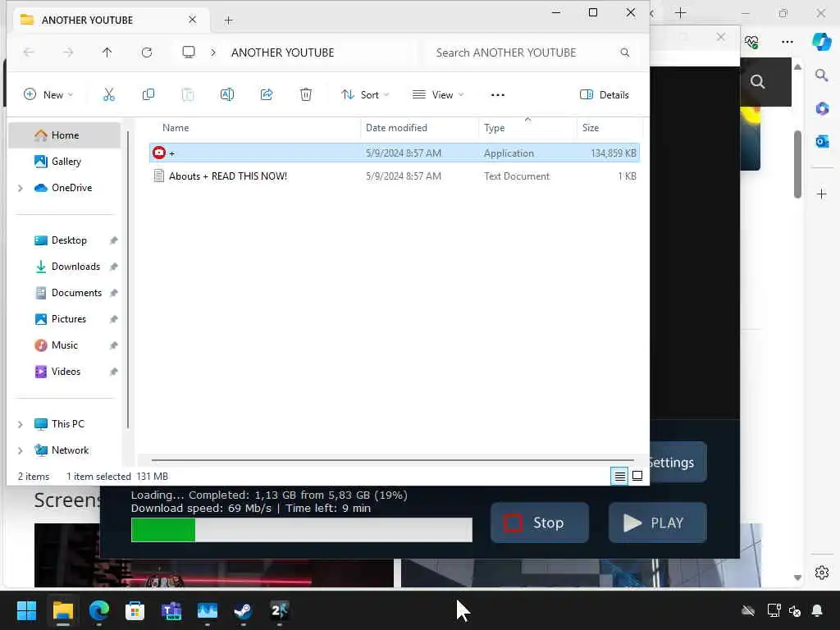Click the notification bell in system tray
840x630 pixels.
tap(817, 610)
